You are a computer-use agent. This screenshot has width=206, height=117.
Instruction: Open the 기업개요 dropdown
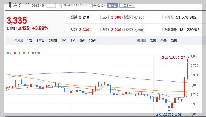tap(127, 6)
